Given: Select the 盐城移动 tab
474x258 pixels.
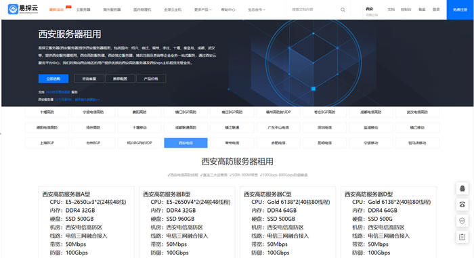Looking at the screenshot, I should point(370,127).
